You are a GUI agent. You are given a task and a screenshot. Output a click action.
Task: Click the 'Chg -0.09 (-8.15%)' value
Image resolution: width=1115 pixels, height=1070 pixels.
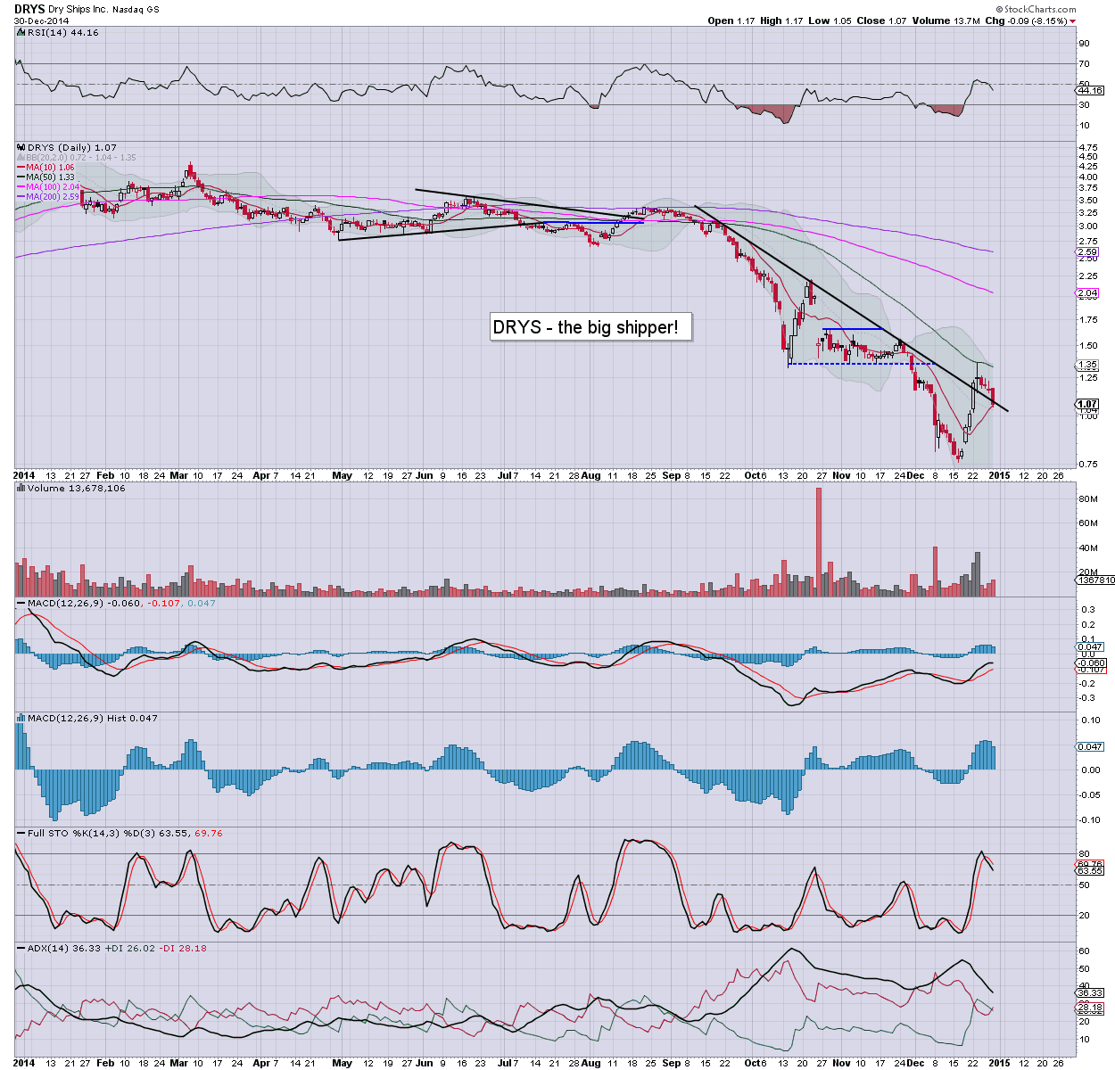(x=1026, y=21)
